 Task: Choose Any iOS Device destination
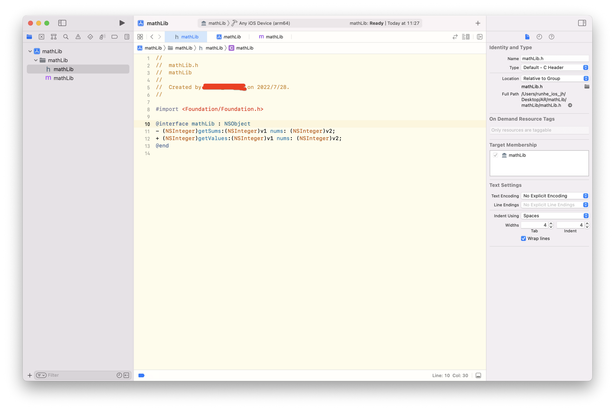click(x=261, y=23)
